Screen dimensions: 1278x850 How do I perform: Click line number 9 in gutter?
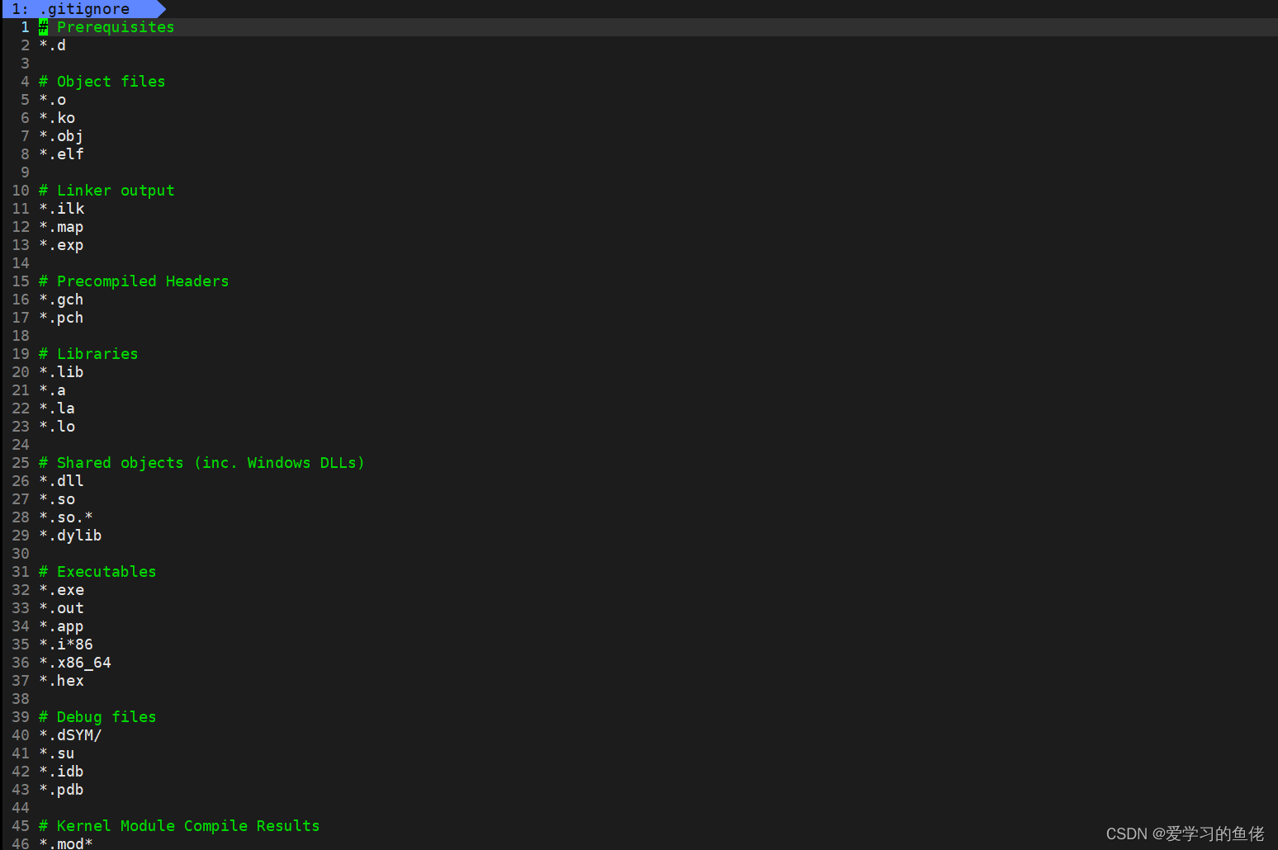(25, 172)
